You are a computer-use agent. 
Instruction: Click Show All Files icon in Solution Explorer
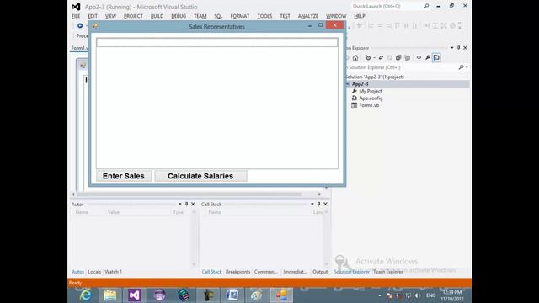point(408,58)
